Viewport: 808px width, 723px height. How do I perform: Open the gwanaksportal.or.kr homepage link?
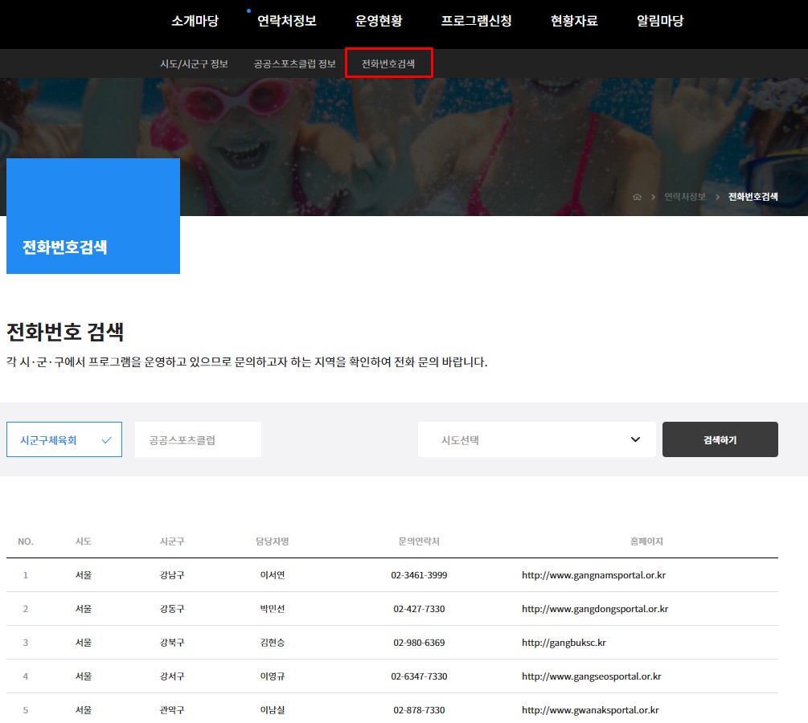coord(590,710)
